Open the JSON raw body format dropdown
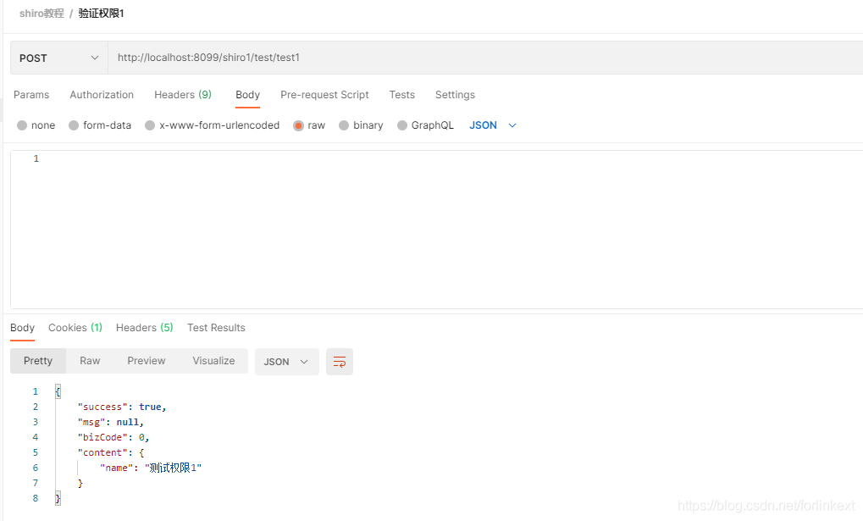The image size is (863, 521). tap(493, 125)
